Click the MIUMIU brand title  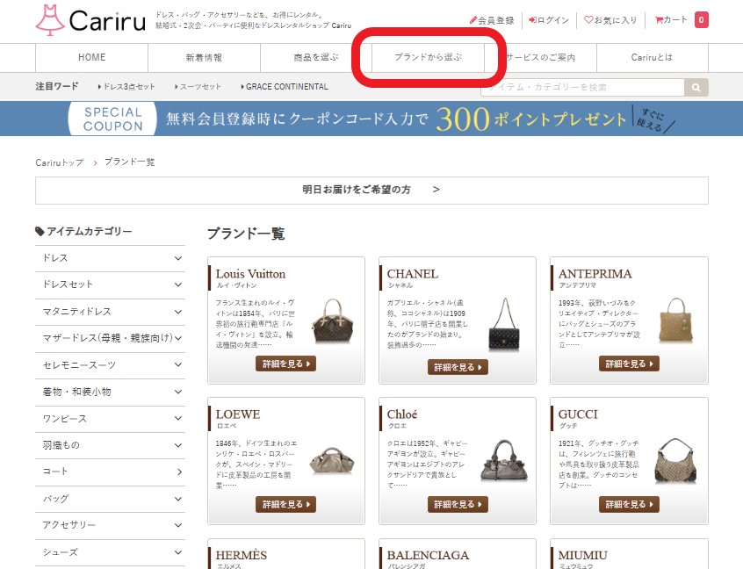(582, 555)
